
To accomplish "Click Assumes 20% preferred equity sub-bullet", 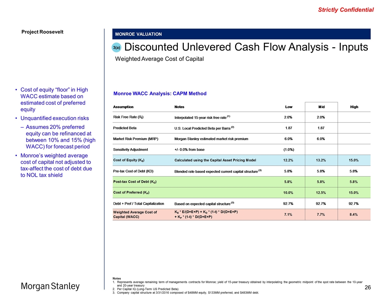I will point(61,137).
